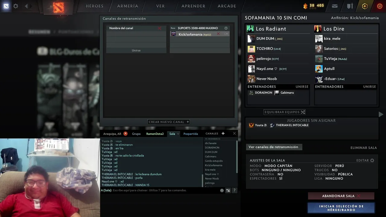
Task: Go back with the left arrow
Action: click(26, 6)
